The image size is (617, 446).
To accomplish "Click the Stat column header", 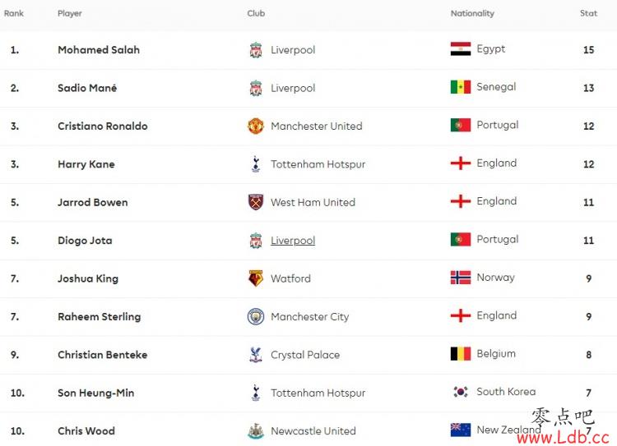I will tap(588, 13).
